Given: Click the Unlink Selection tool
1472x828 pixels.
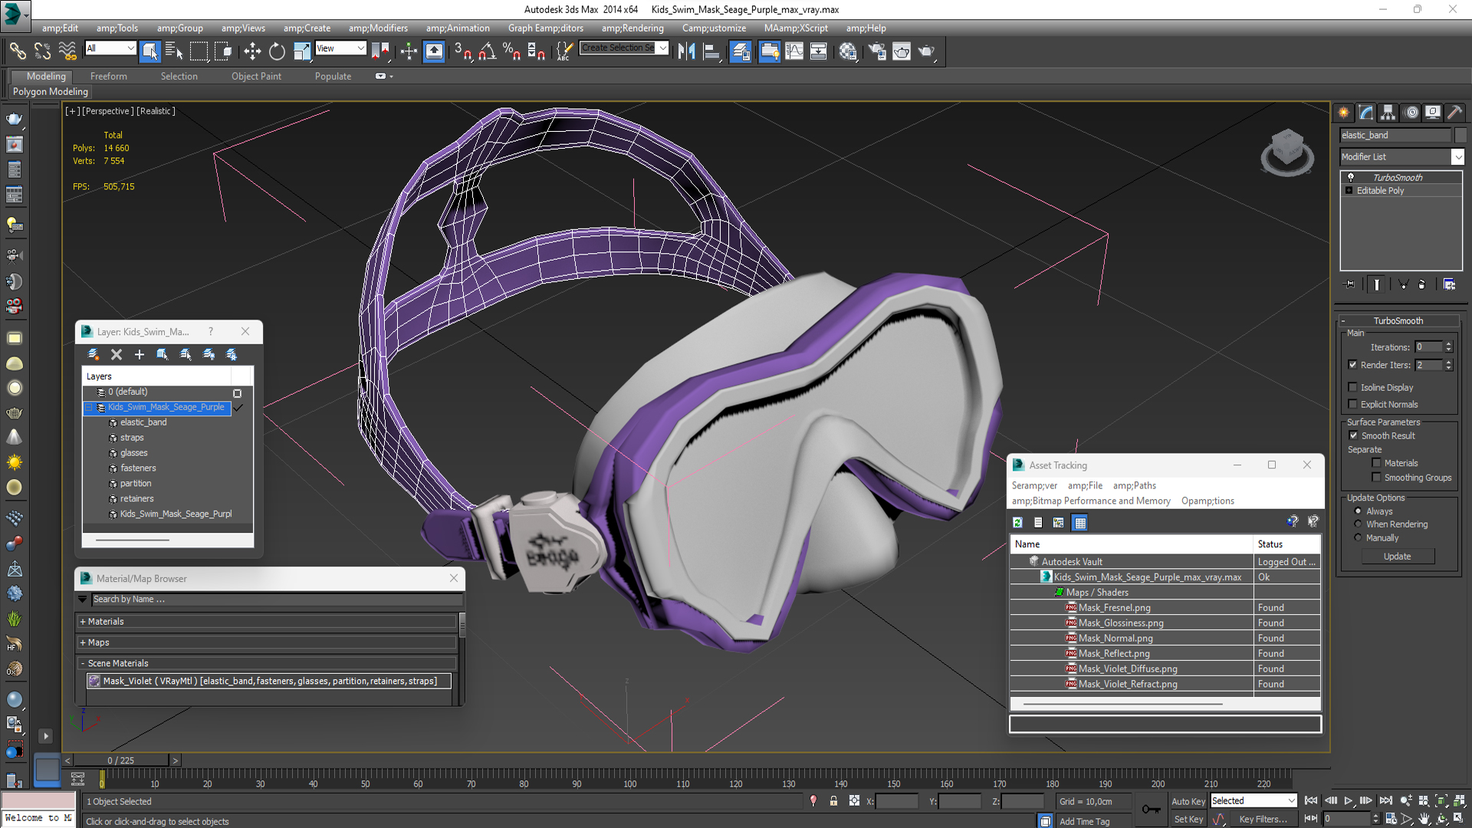Looking at the screenshot, I should point(42,51).
